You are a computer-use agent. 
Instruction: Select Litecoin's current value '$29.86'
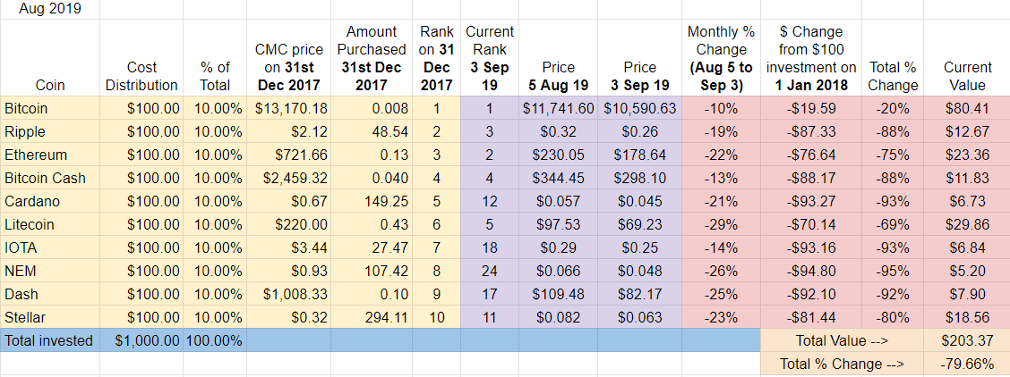click(x=966, y=224)
